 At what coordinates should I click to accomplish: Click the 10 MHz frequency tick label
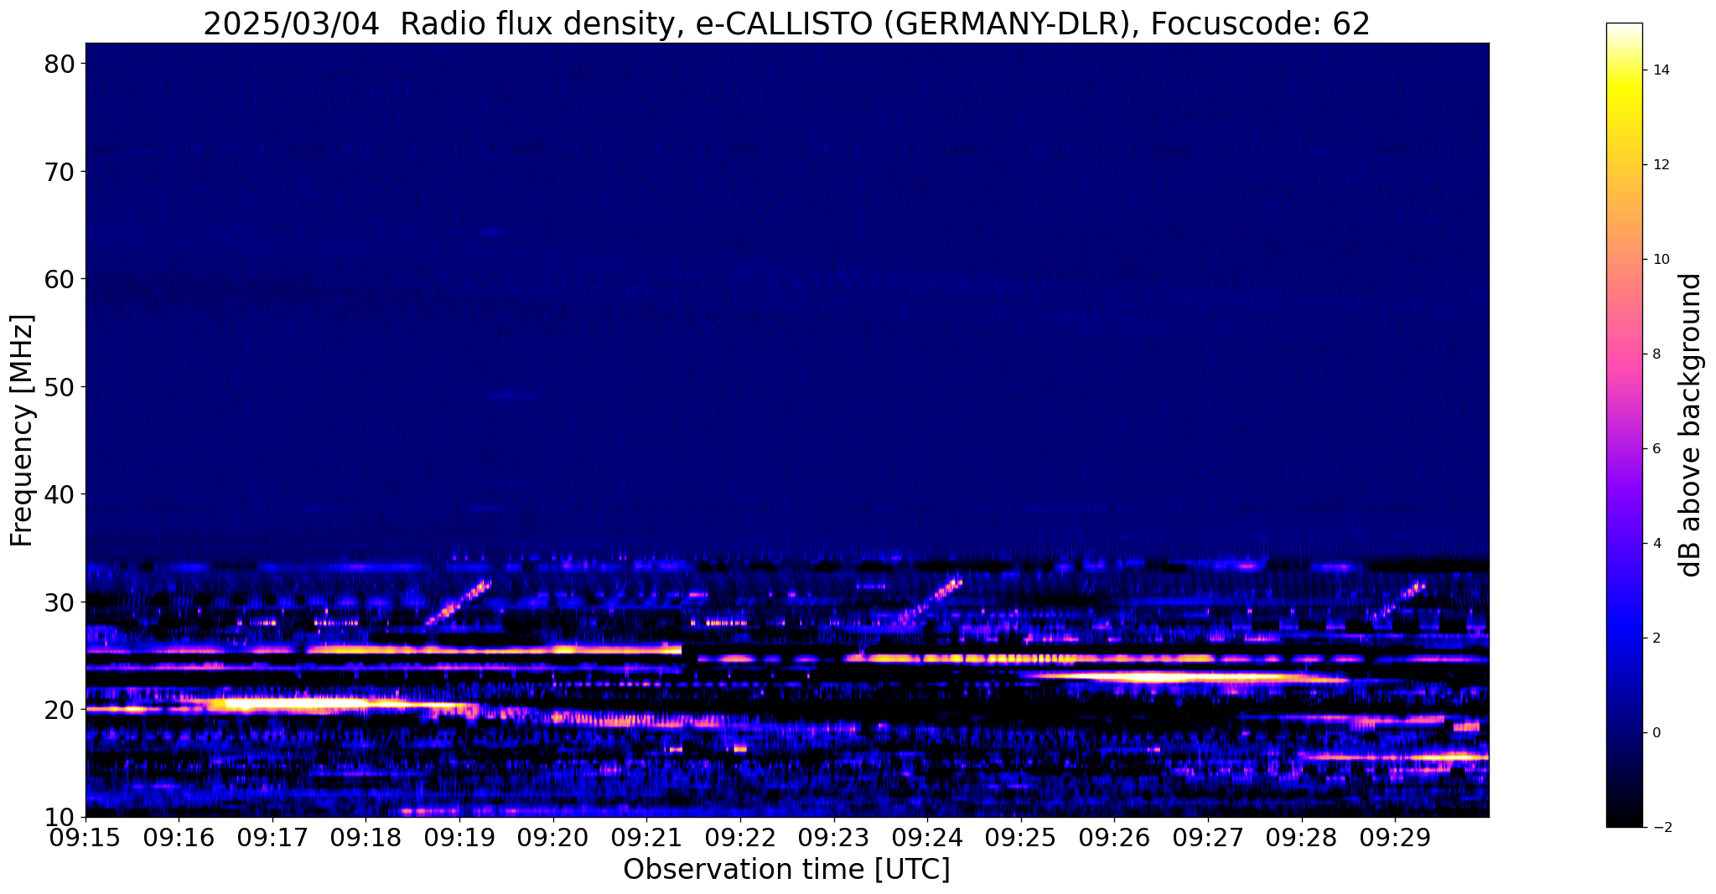pyautogui.click(x=59, y=817)
